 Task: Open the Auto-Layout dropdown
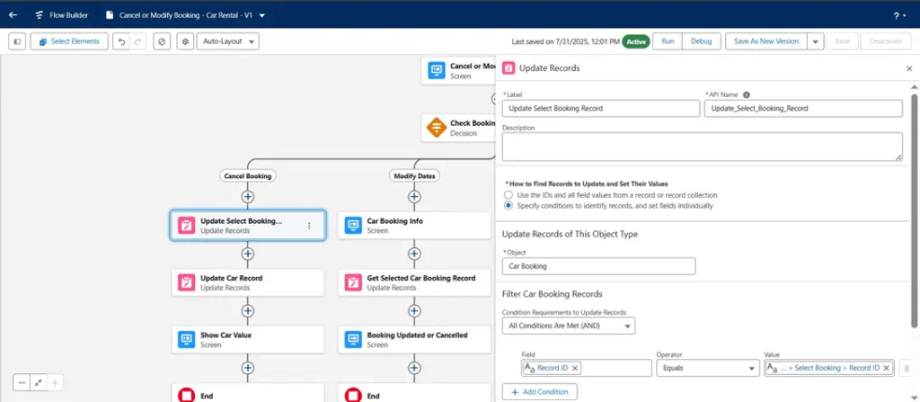227,41
